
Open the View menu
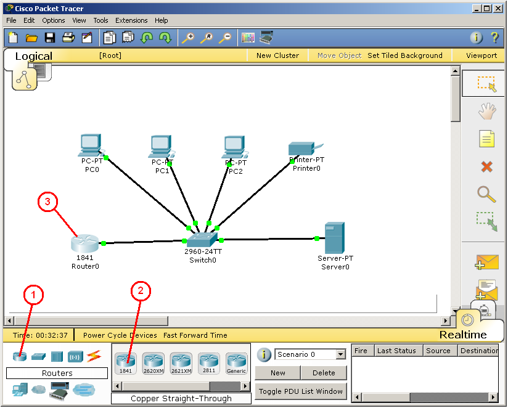coord(79,20)
